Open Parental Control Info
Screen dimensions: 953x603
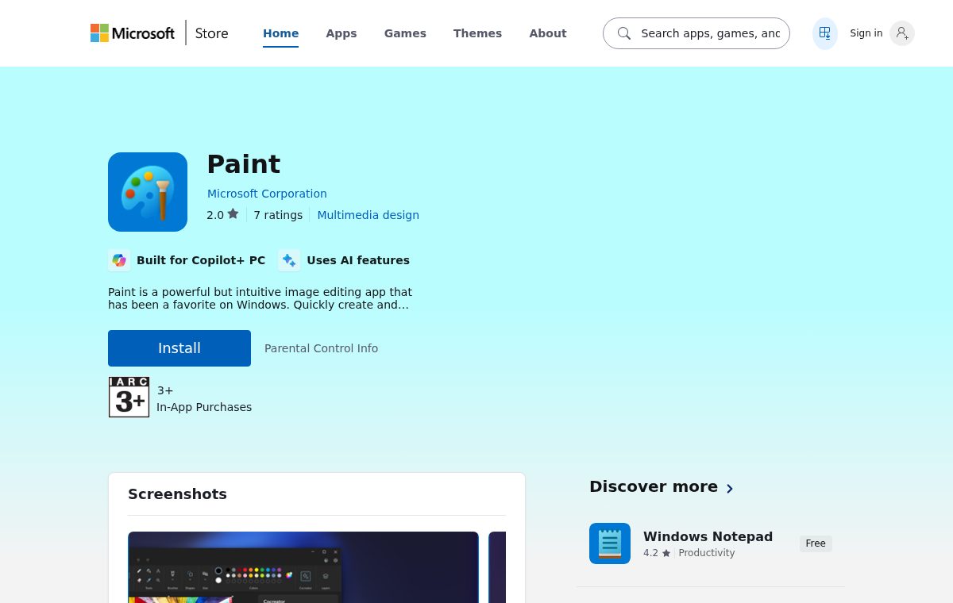pyautogui.click(x=321, y=348)
